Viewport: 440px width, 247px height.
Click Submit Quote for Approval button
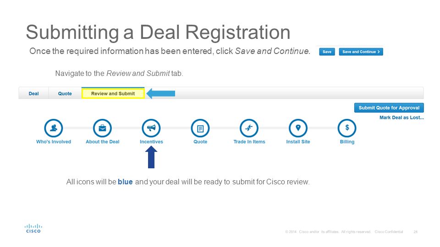coord(389,108)
